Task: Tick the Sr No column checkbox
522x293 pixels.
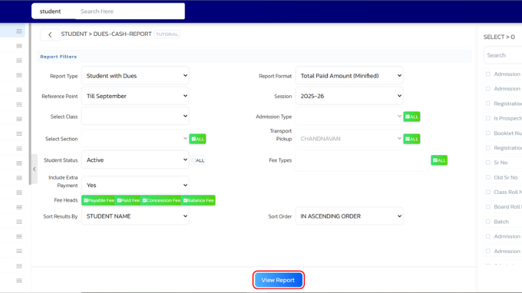Action: pos(488,162)
